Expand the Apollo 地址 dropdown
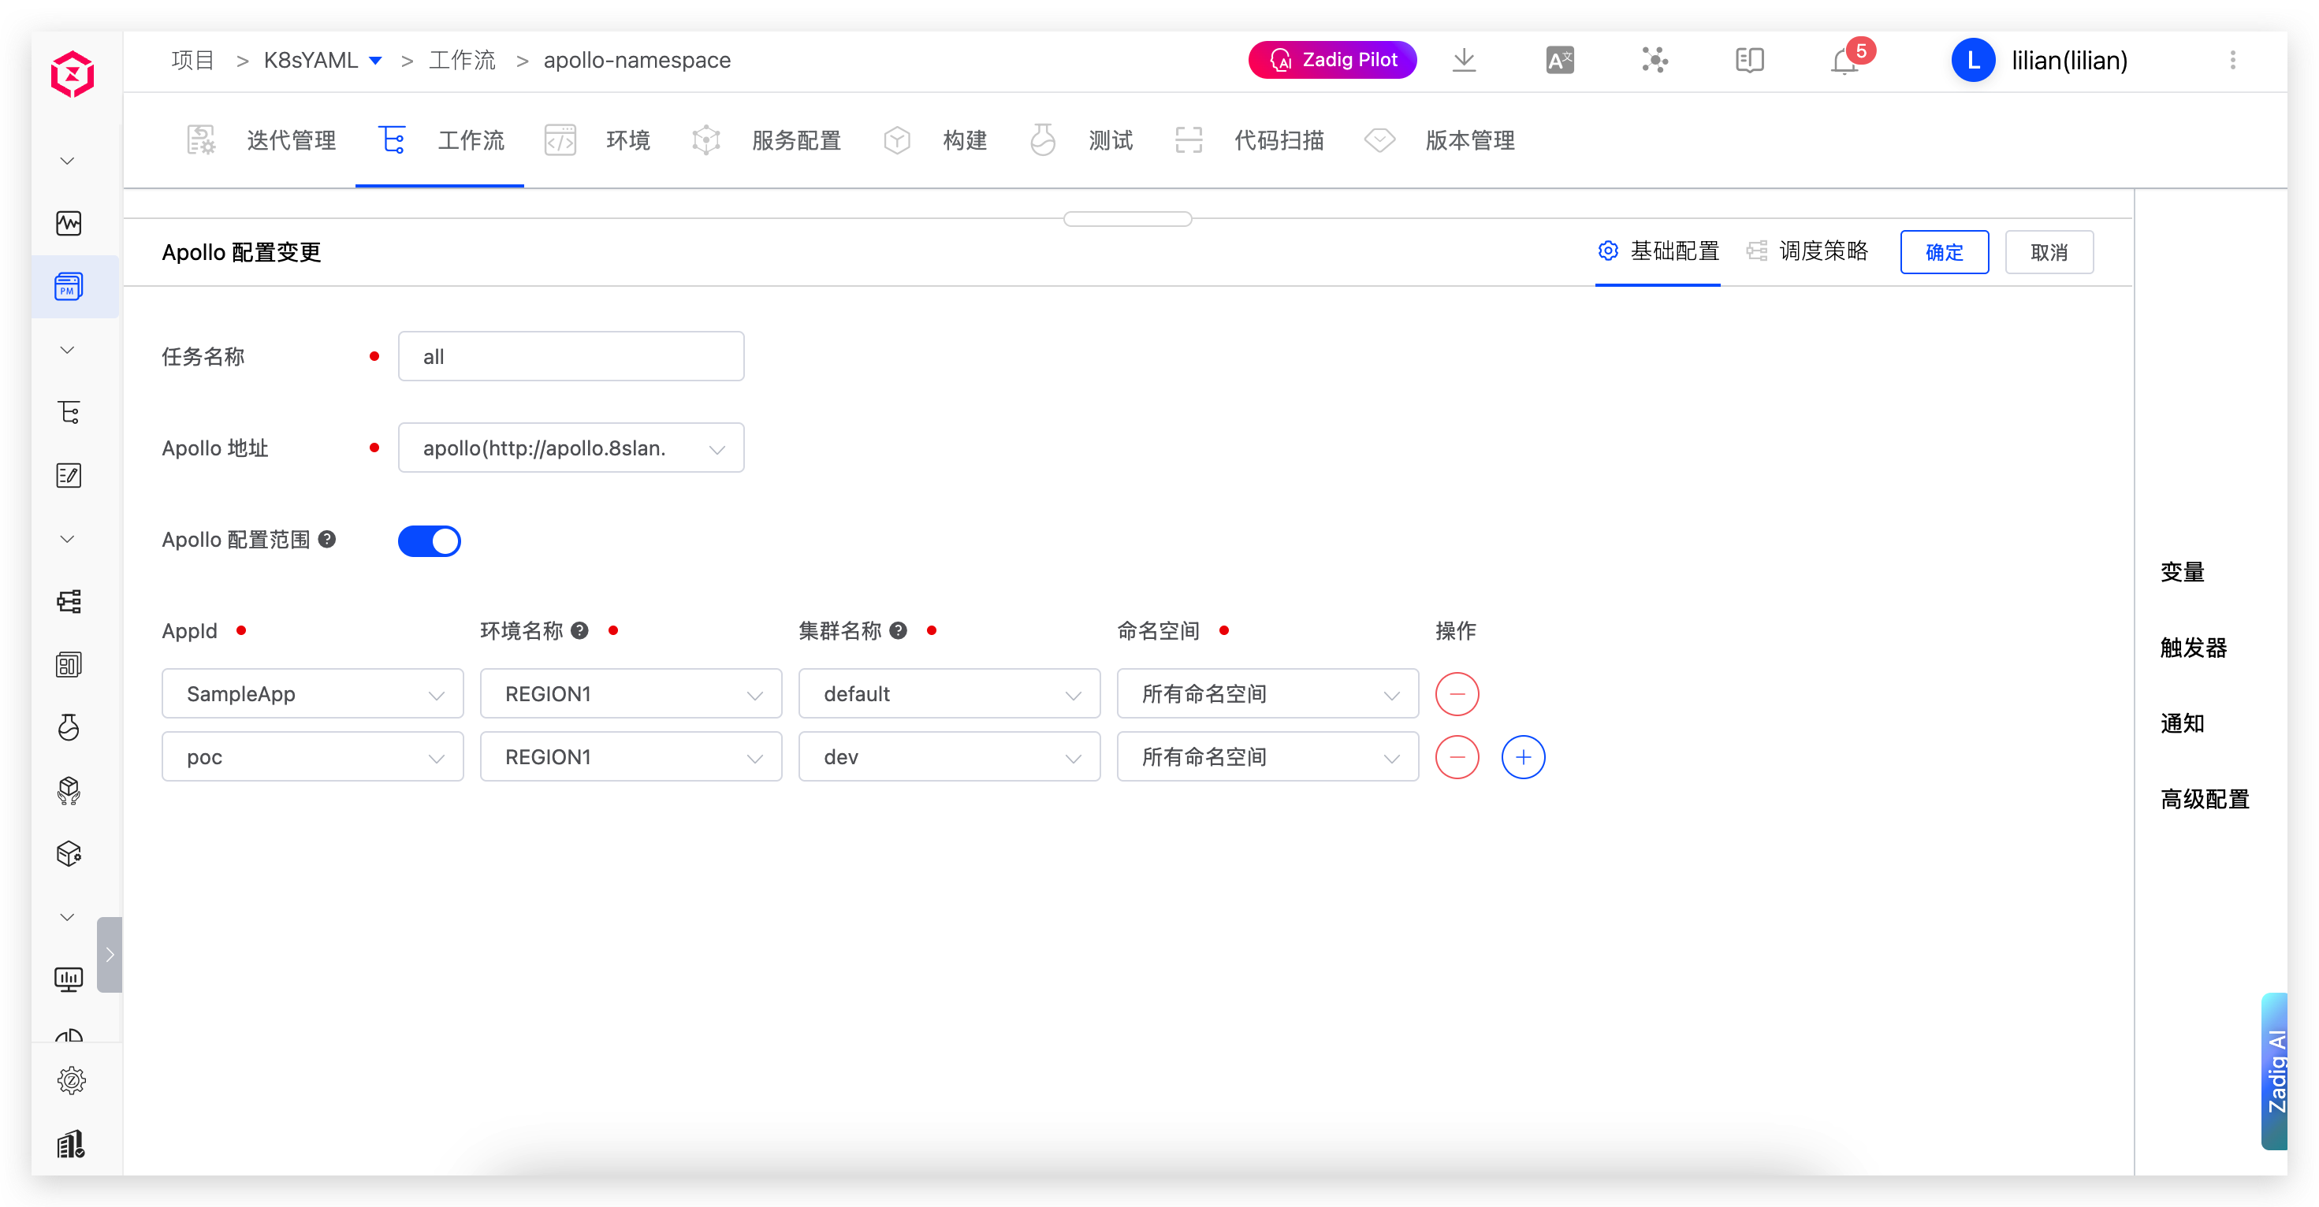This screenshot has width=2319, height=1207. [x=571, y=448]
